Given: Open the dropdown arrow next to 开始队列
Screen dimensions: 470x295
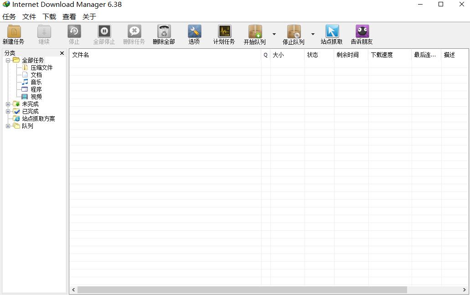Looking at the screenshot, I should click(274, 34).
